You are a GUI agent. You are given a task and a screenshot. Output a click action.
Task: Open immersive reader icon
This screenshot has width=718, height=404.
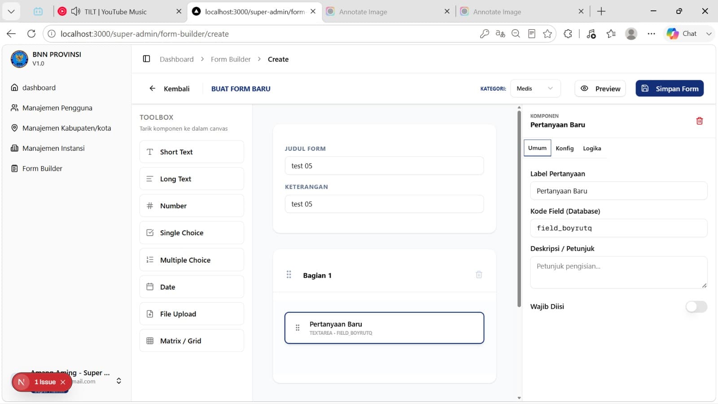point(532,34)
